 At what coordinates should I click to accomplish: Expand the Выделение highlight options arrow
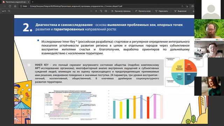[189, 11]
